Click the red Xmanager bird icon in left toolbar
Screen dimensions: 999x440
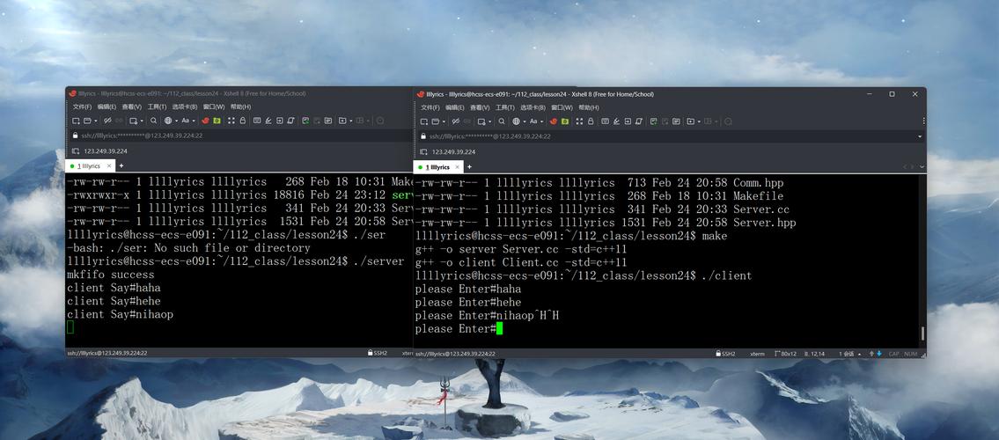(x=205, y=121)
